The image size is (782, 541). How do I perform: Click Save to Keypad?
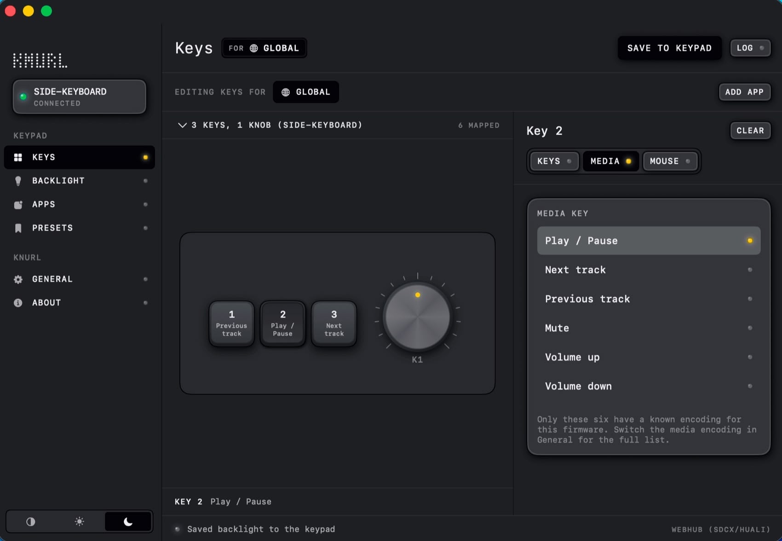tap(669, 48)
